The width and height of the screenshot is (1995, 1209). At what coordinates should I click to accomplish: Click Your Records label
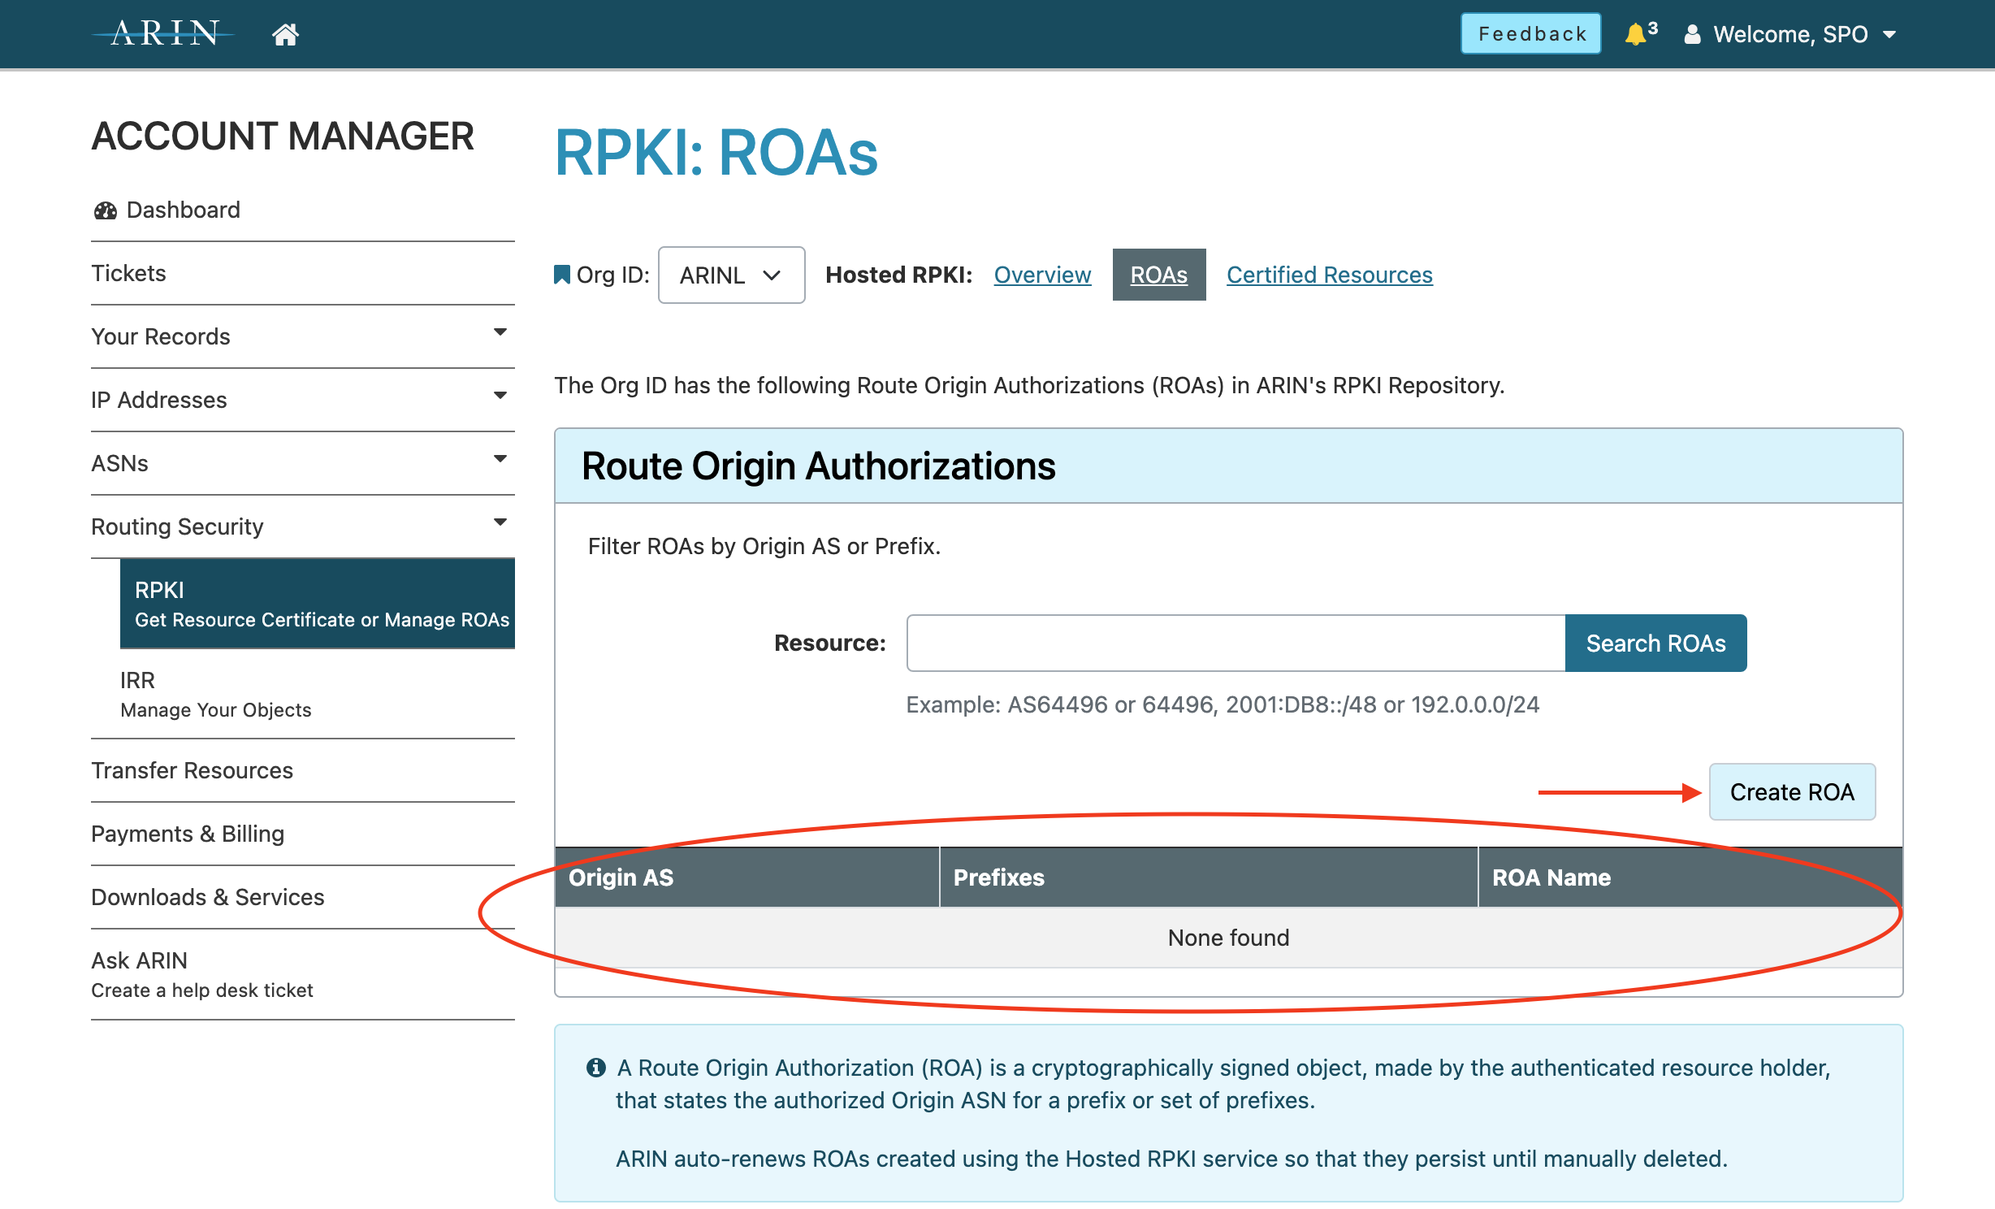(161, 336)
